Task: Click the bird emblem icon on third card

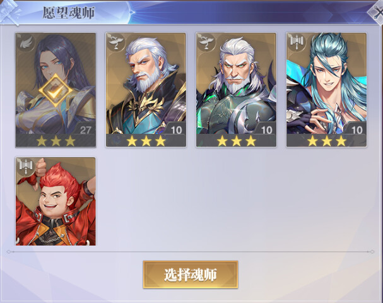Action: (x=207, y=42)
